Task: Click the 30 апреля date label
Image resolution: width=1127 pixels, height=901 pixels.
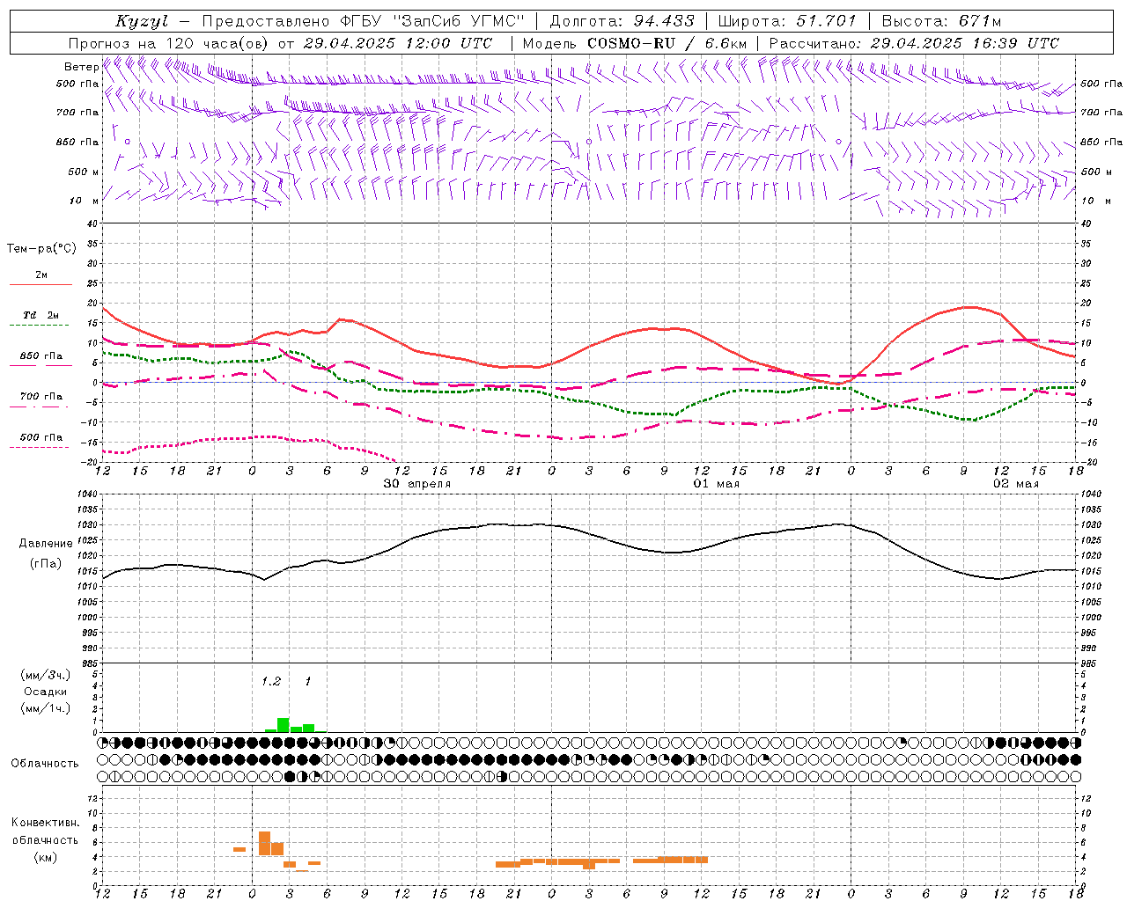Action: (417, 484)
